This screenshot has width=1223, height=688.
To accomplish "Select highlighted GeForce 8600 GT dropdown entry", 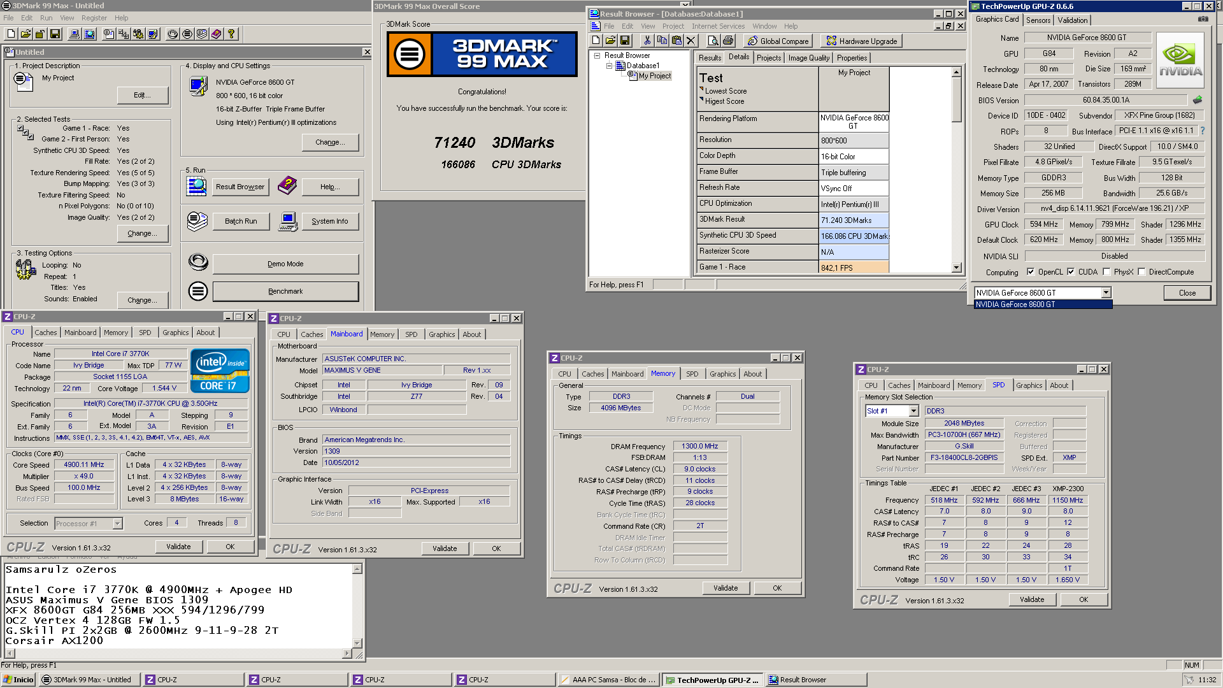I will [x=1043, y=305].
